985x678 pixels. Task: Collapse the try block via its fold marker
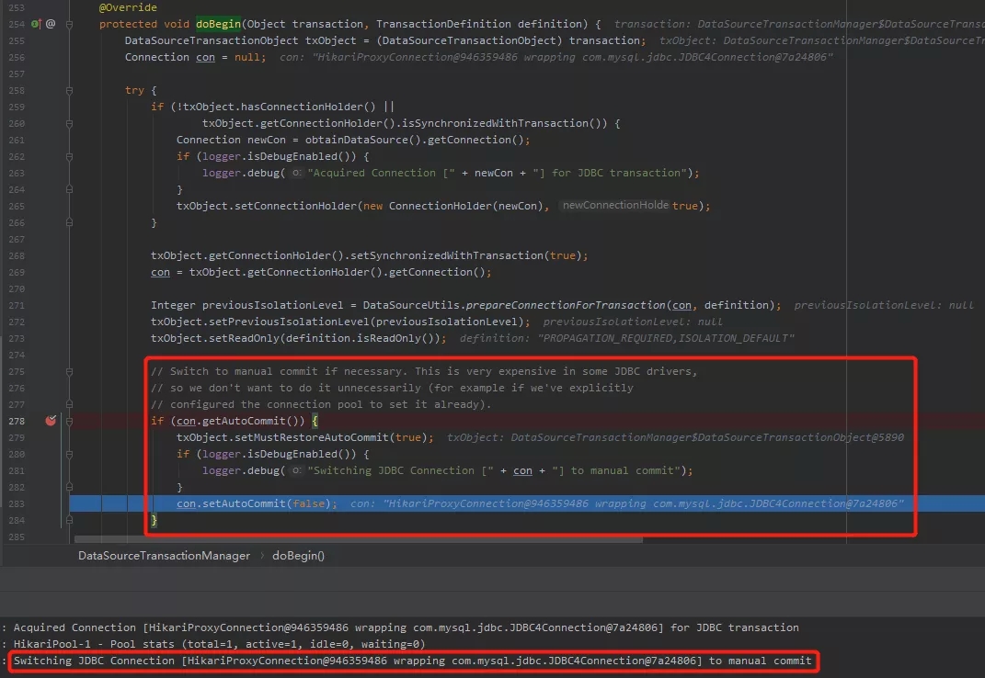69,90
